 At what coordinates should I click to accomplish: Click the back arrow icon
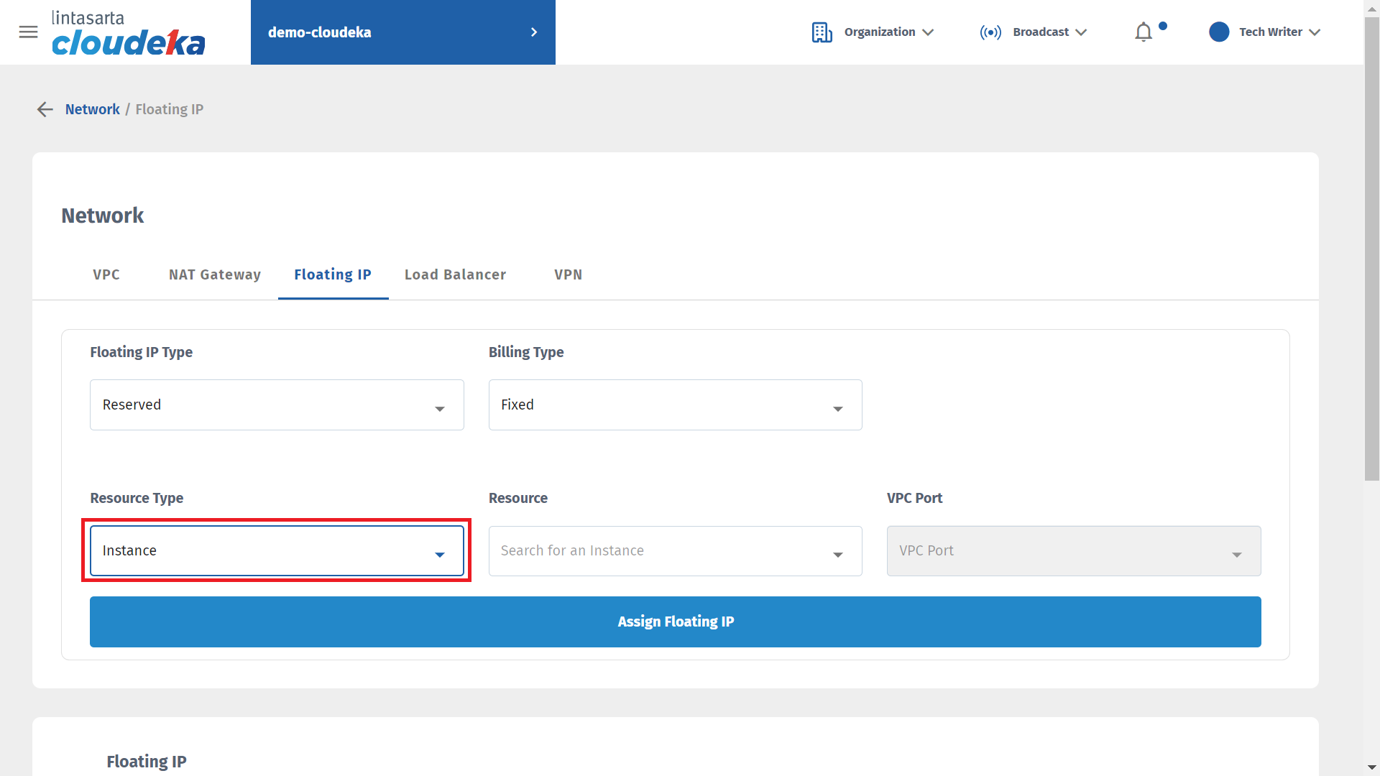(45, 109)
